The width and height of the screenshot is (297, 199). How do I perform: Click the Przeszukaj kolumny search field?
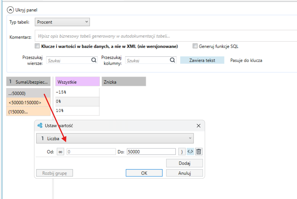pyautogui.click(x=147, y=60)
